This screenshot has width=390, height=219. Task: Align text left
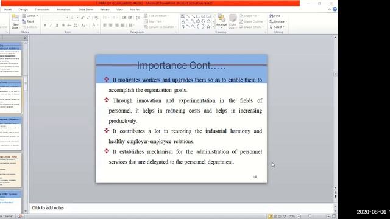coord(105,25)
